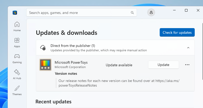Click Check for updates button

(x=177, y=32)
